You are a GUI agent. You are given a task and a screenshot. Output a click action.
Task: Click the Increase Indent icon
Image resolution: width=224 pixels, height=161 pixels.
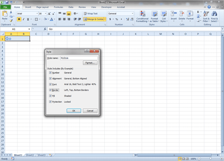coord(79,19)
